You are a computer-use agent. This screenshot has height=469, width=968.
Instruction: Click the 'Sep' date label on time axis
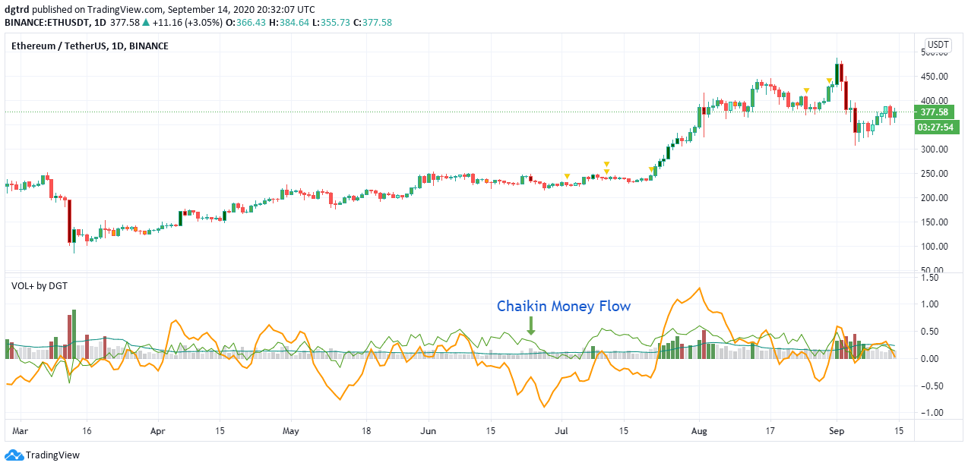click(x=836, y=430)
